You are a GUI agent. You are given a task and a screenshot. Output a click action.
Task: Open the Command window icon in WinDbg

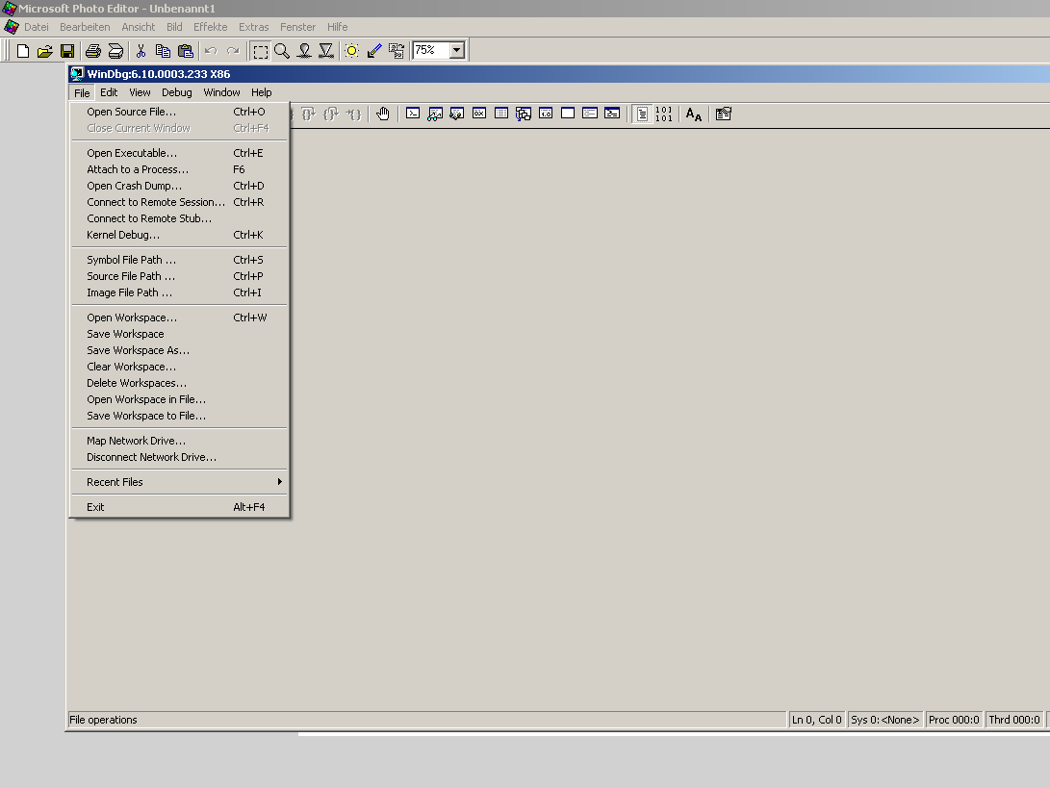pos(413,114)
